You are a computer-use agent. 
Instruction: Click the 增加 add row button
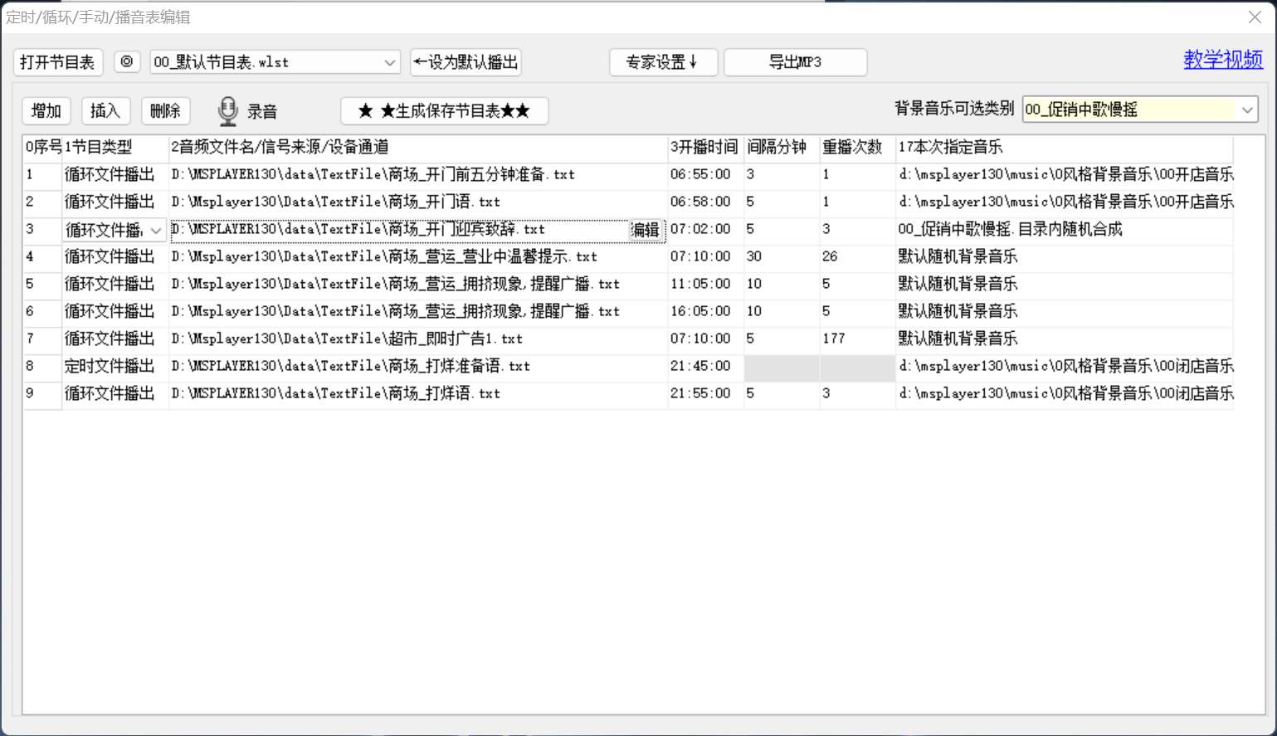coord(46,110)
